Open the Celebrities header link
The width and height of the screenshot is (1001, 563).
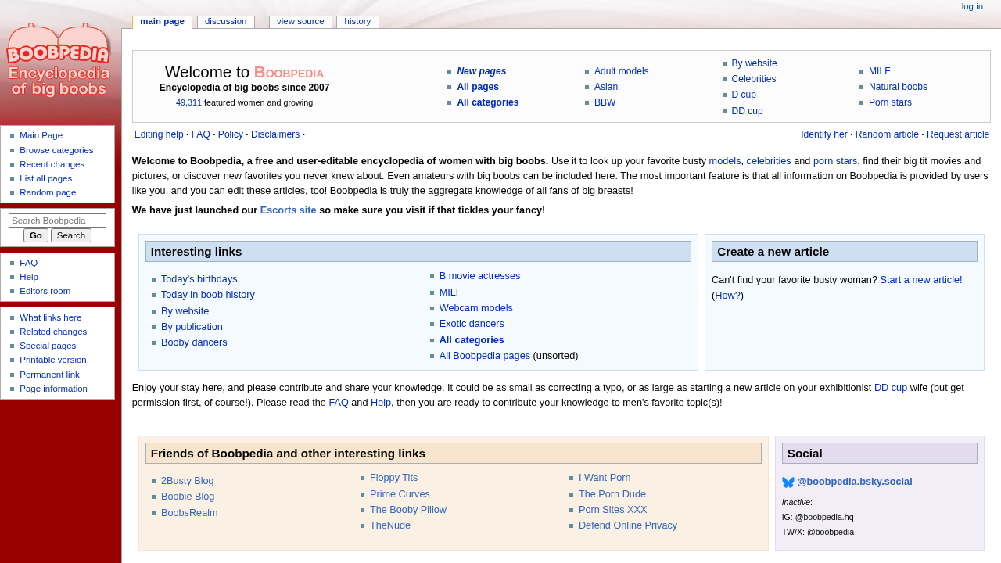(x=754, y=79)
